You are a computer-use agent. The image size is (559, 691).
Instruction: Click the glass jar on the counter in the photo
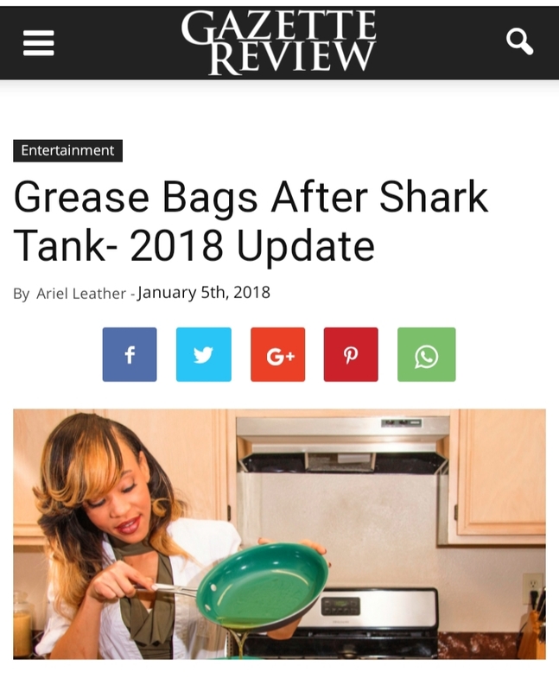pos(22,624)
